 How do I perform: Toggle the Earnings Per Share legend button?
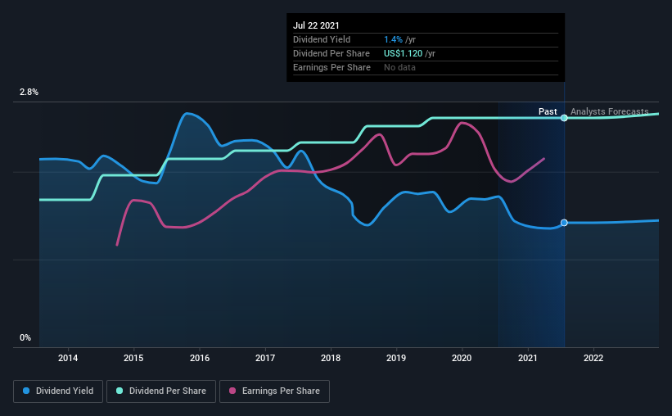click(x=274, y=391)
